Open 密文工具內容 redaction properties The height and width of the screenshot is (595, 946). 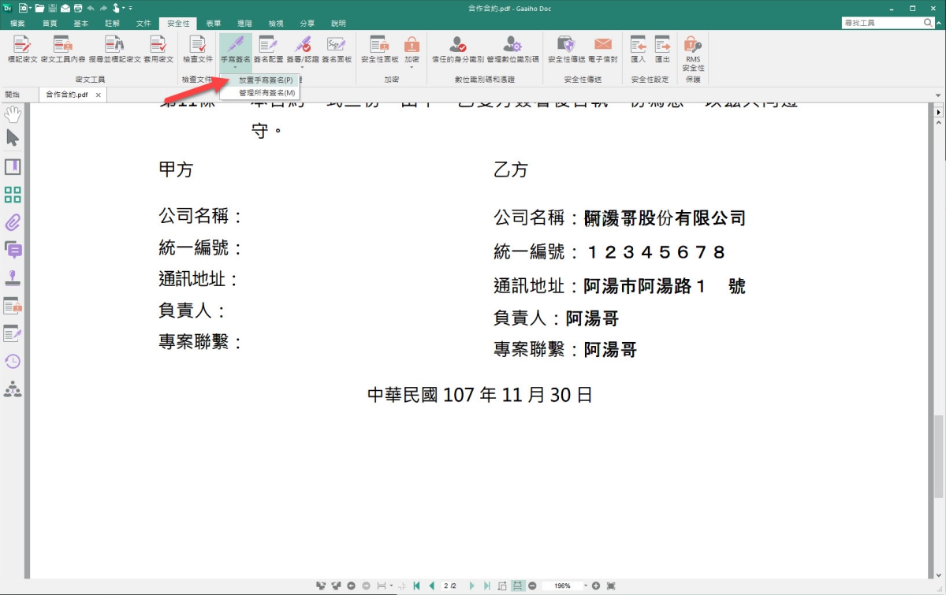63,49
